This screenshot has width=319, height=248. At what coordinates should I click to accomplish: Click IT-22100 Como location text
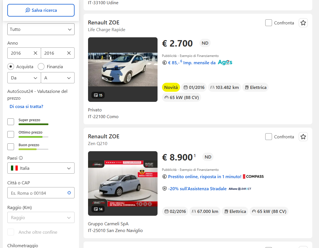click(103, 116)
